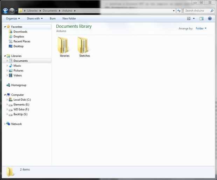Open the Arrange by Folder dropdown
The height and width of the screenshot is (180, 217).
click(201, 28)
